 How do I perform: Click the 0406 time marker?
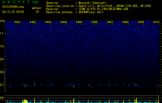coord(95,22)
